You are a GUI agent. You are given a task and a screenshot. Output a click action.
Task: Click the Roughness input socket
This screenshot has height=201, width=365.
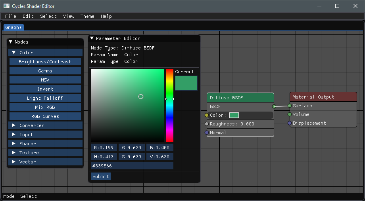pyautogui.click(x=206, y=124)
